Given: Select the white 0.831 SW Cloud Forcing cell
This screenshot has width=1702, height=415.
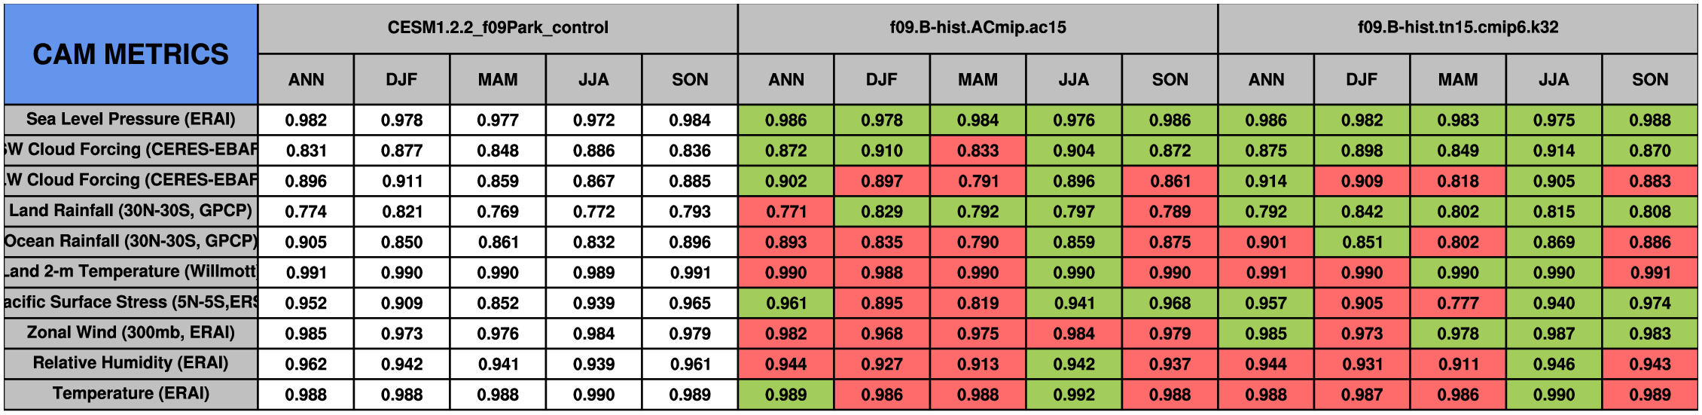Looking at the screenshot, I should coord(306,151).
